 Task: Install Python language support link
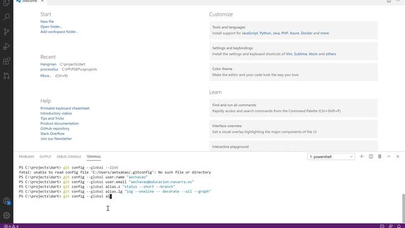point(265,33)
